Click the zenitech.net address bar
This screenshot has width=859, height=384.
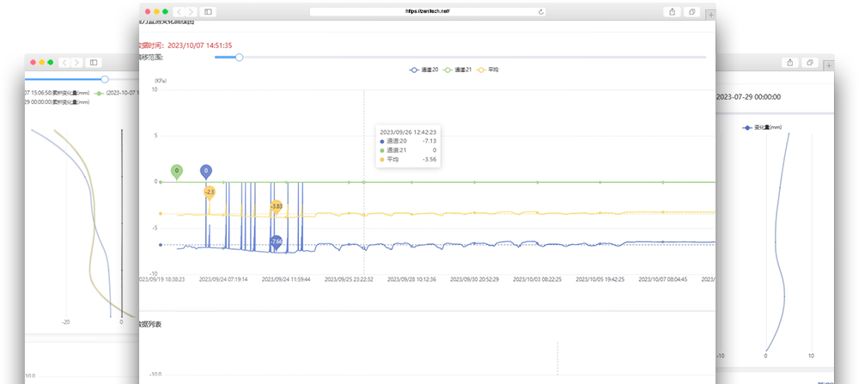(x=428, y=11)
